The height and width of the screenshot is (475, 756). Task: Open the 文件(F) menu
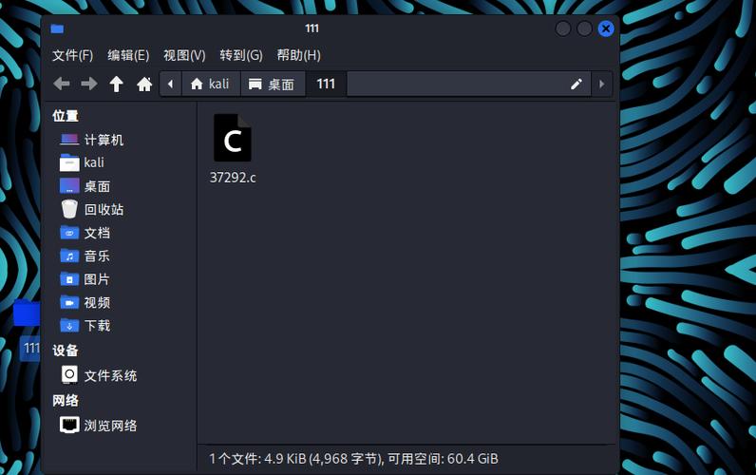tap(73, 55)
